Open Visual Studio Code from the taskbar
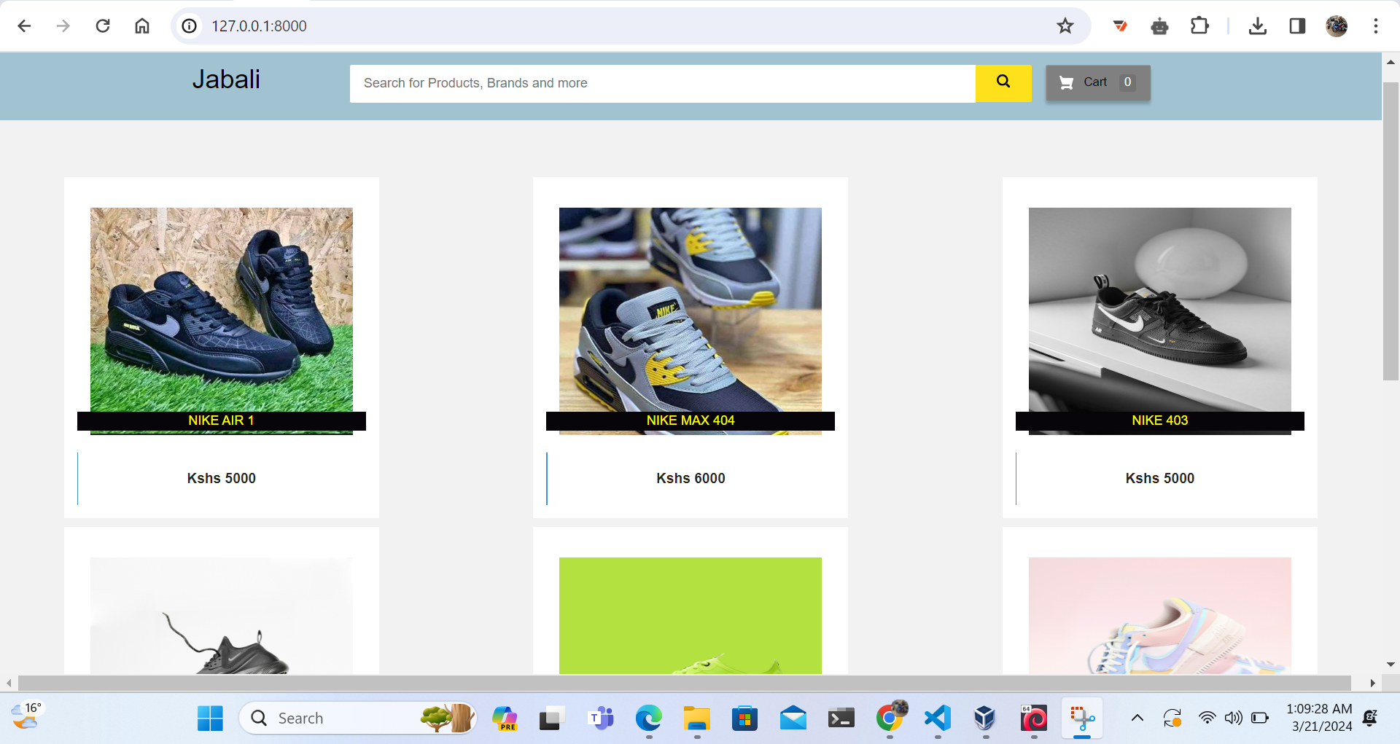This screenshot has width=1400, height=744. coord(938,718)
